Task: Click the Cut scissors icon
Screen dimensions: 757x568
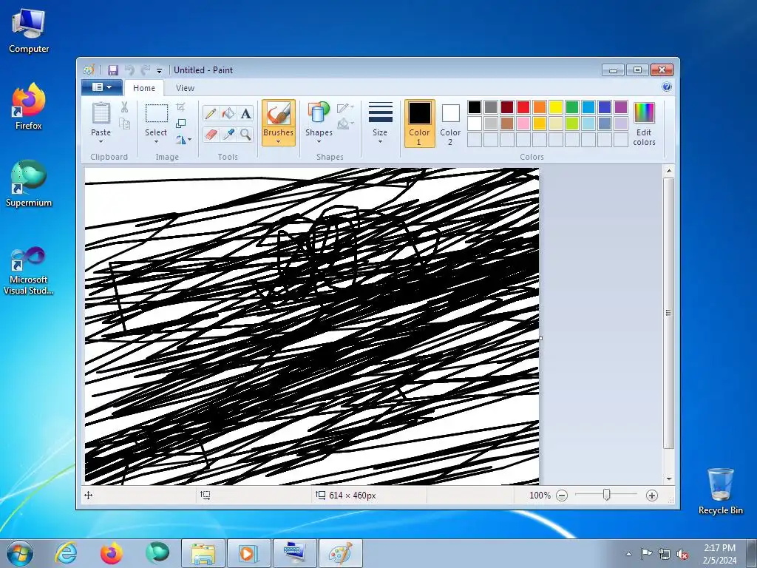Action: (x=124, y=107)
